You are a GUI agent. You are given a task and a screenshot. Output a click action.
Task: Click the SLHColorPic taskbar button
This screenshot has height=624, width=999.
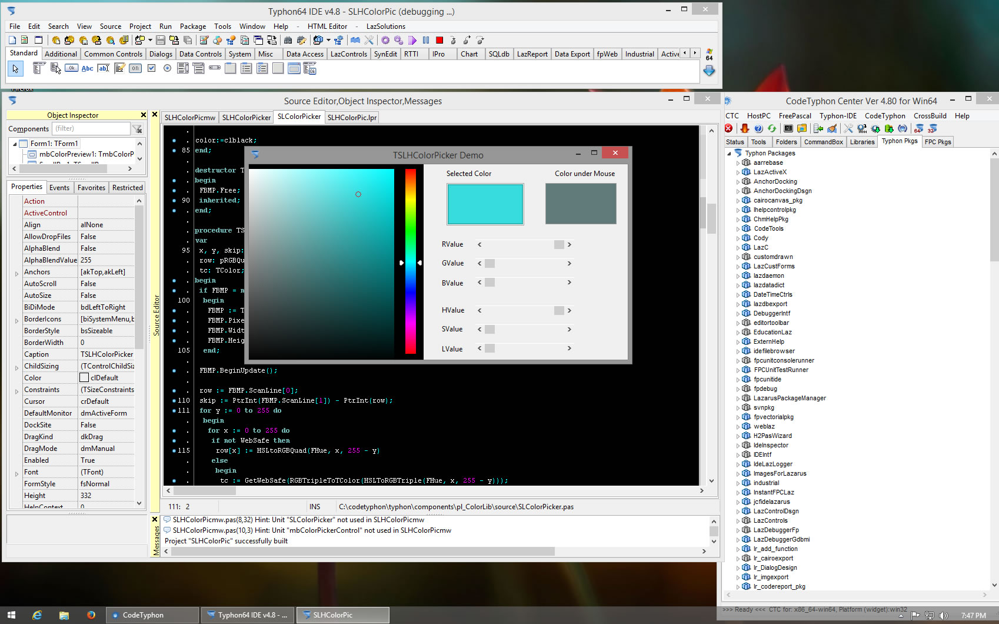tap(343, 615)
